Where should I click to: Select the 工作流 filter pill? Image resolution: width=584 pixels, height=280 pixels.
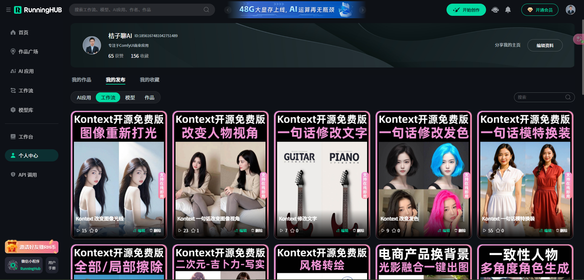coord(108,98)
